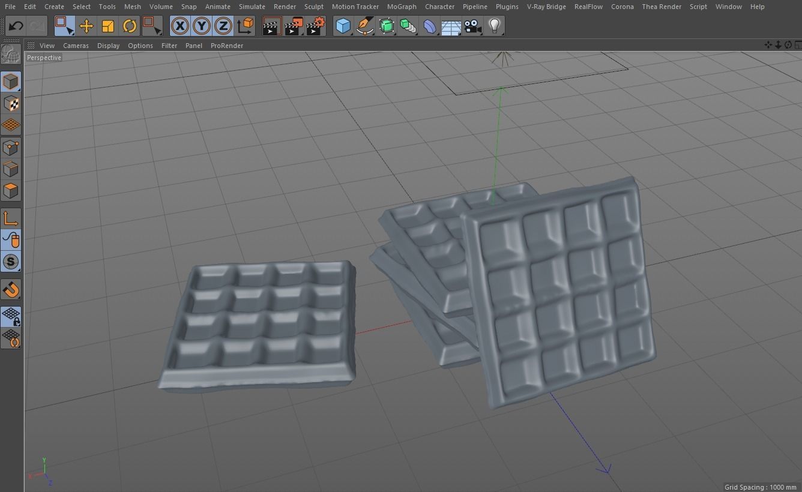Click the viewport menu grip handle
The height and width of the screenshot is (492, 802).
pyautogui.click(x=31, y=45)
